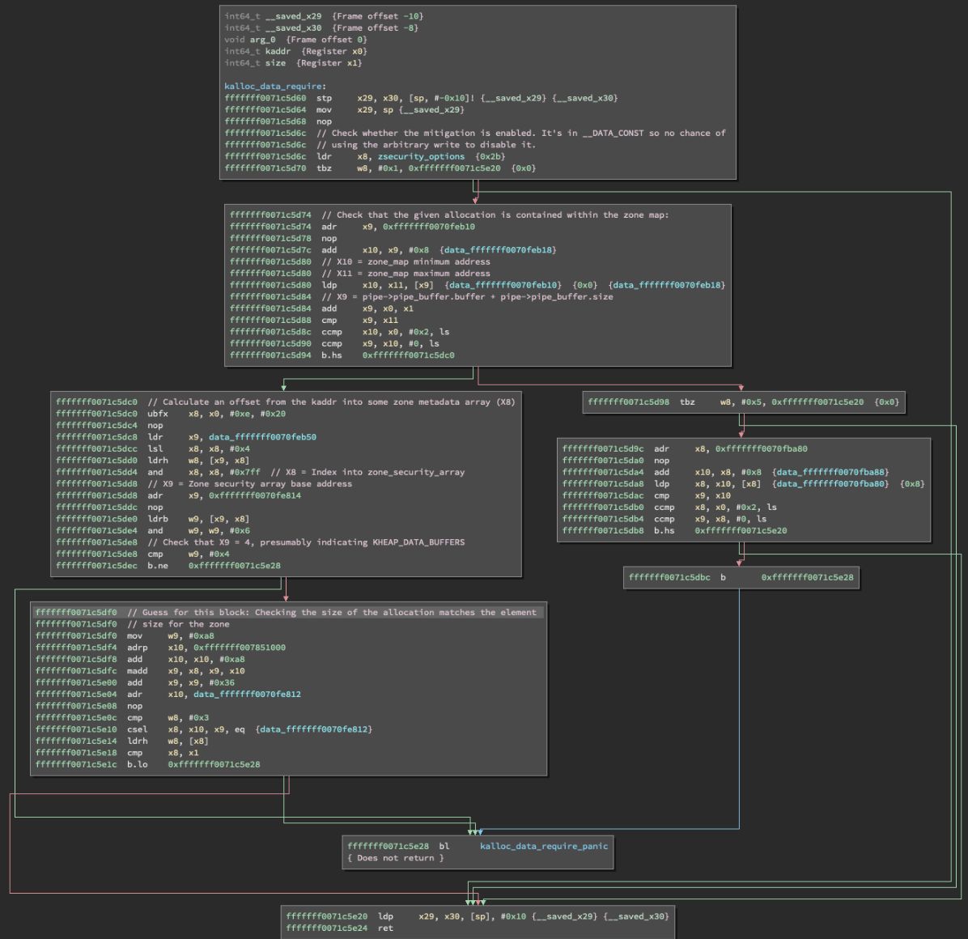Select the b.hs instruction at fffffff0071c5db8

pos(674,531)
